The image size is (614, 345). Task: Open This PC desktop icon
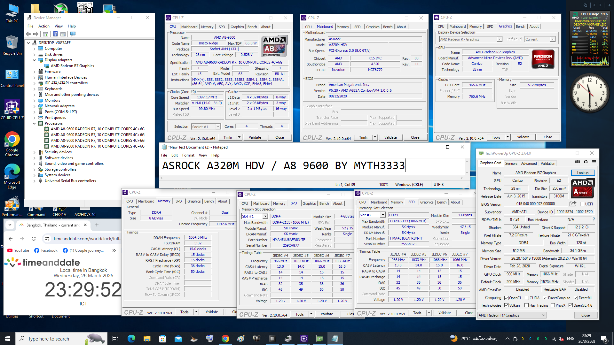12,13
